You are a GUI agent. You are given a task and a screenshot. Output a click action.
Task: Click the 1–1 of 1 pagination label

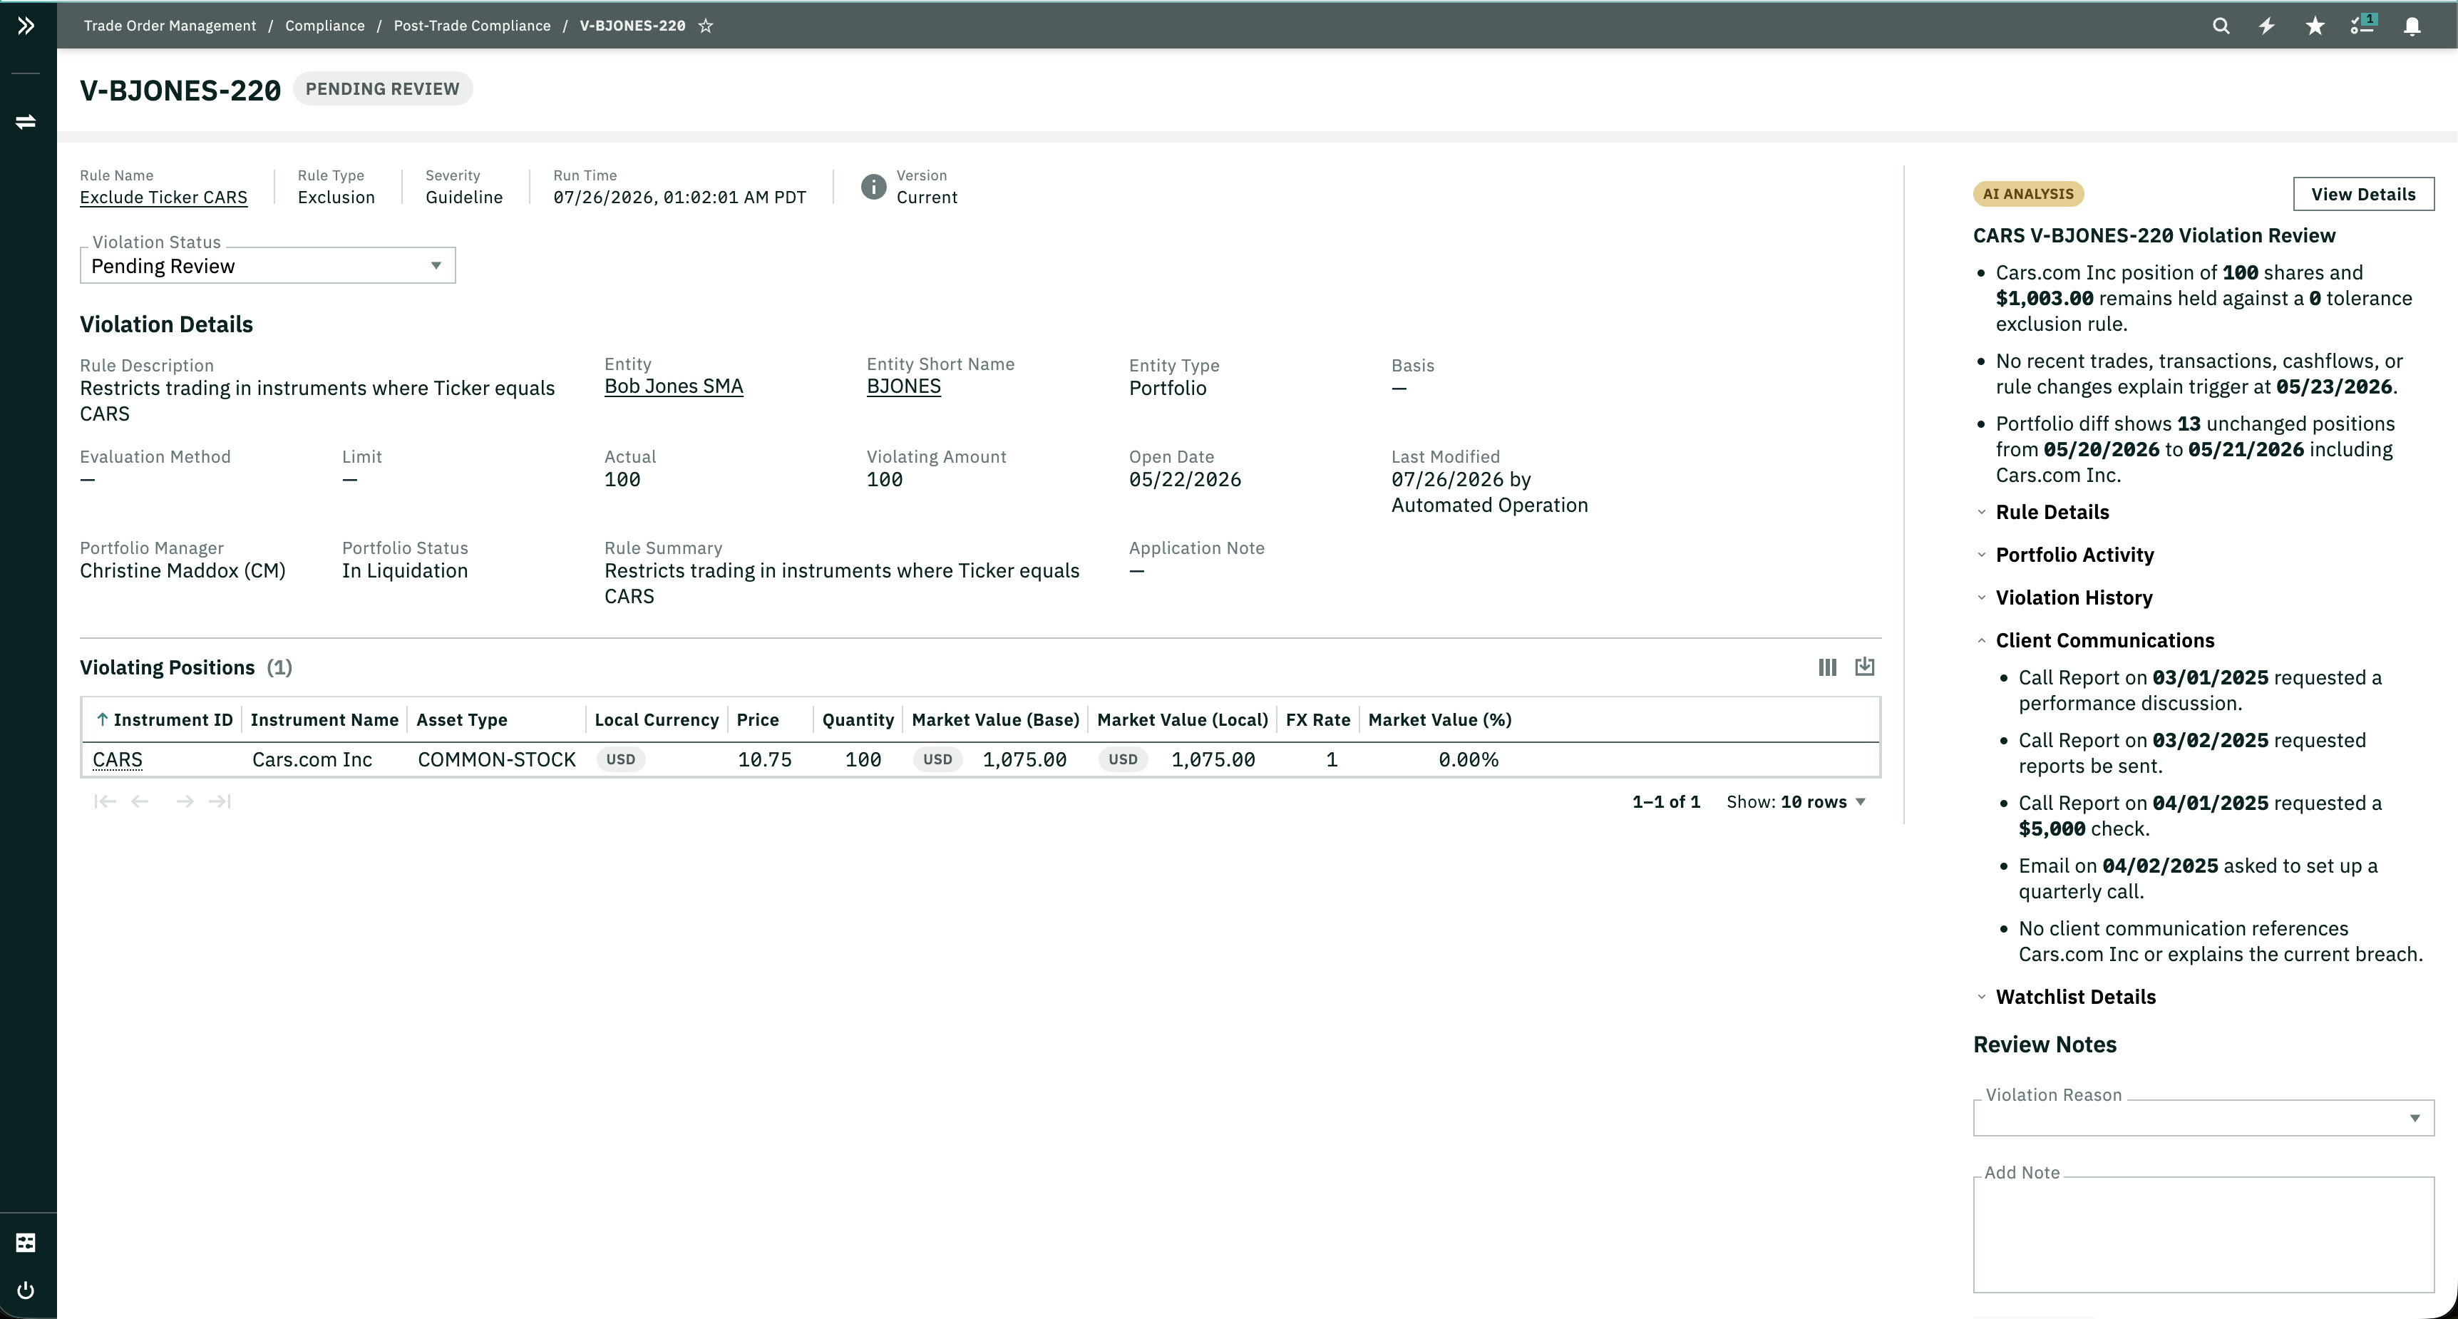tap(1666, 801)
